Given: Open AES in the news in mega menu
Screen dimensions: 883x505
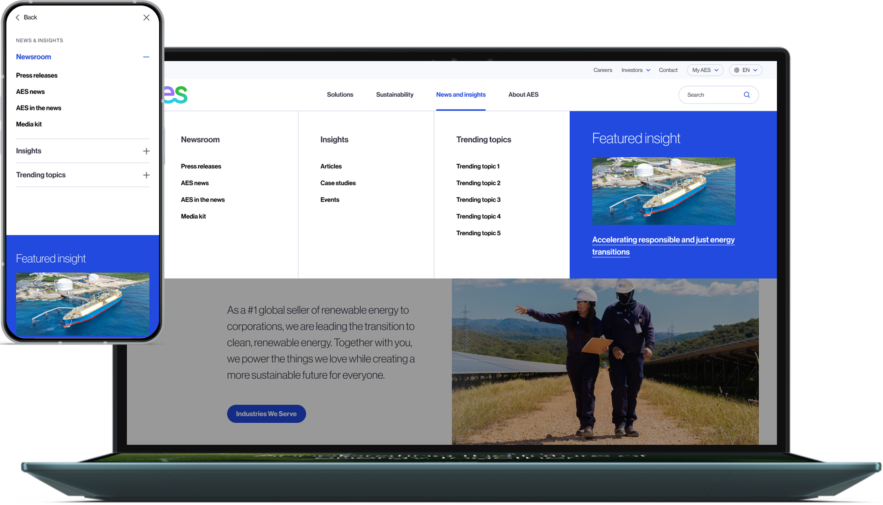Looking at the screenshot, I should (x=203, y=200).
